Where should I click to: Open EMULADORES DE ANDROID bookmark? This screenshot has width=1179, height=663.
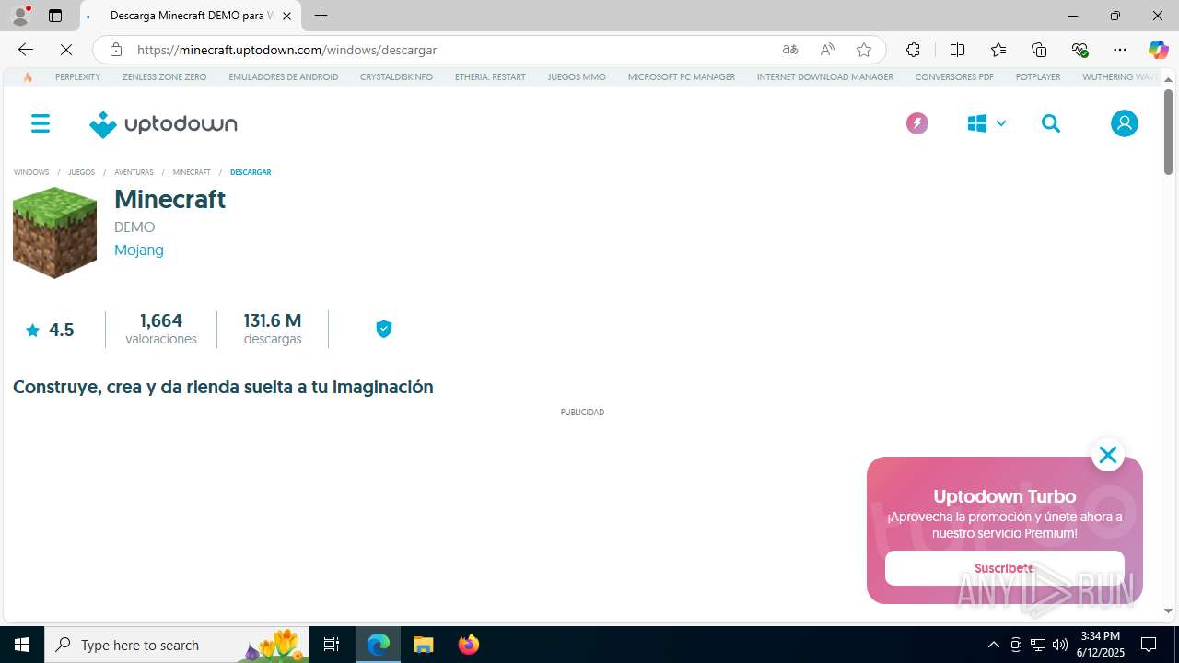(283, 77)
